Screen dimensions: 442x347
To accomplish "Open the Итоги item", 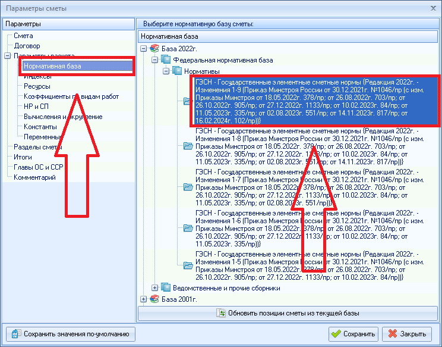I will 23,157.
